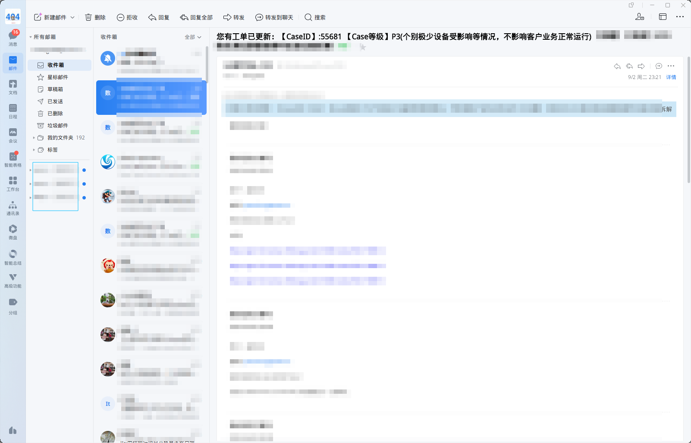Open the 微盘 drive sidebar icon

point(13,232)
